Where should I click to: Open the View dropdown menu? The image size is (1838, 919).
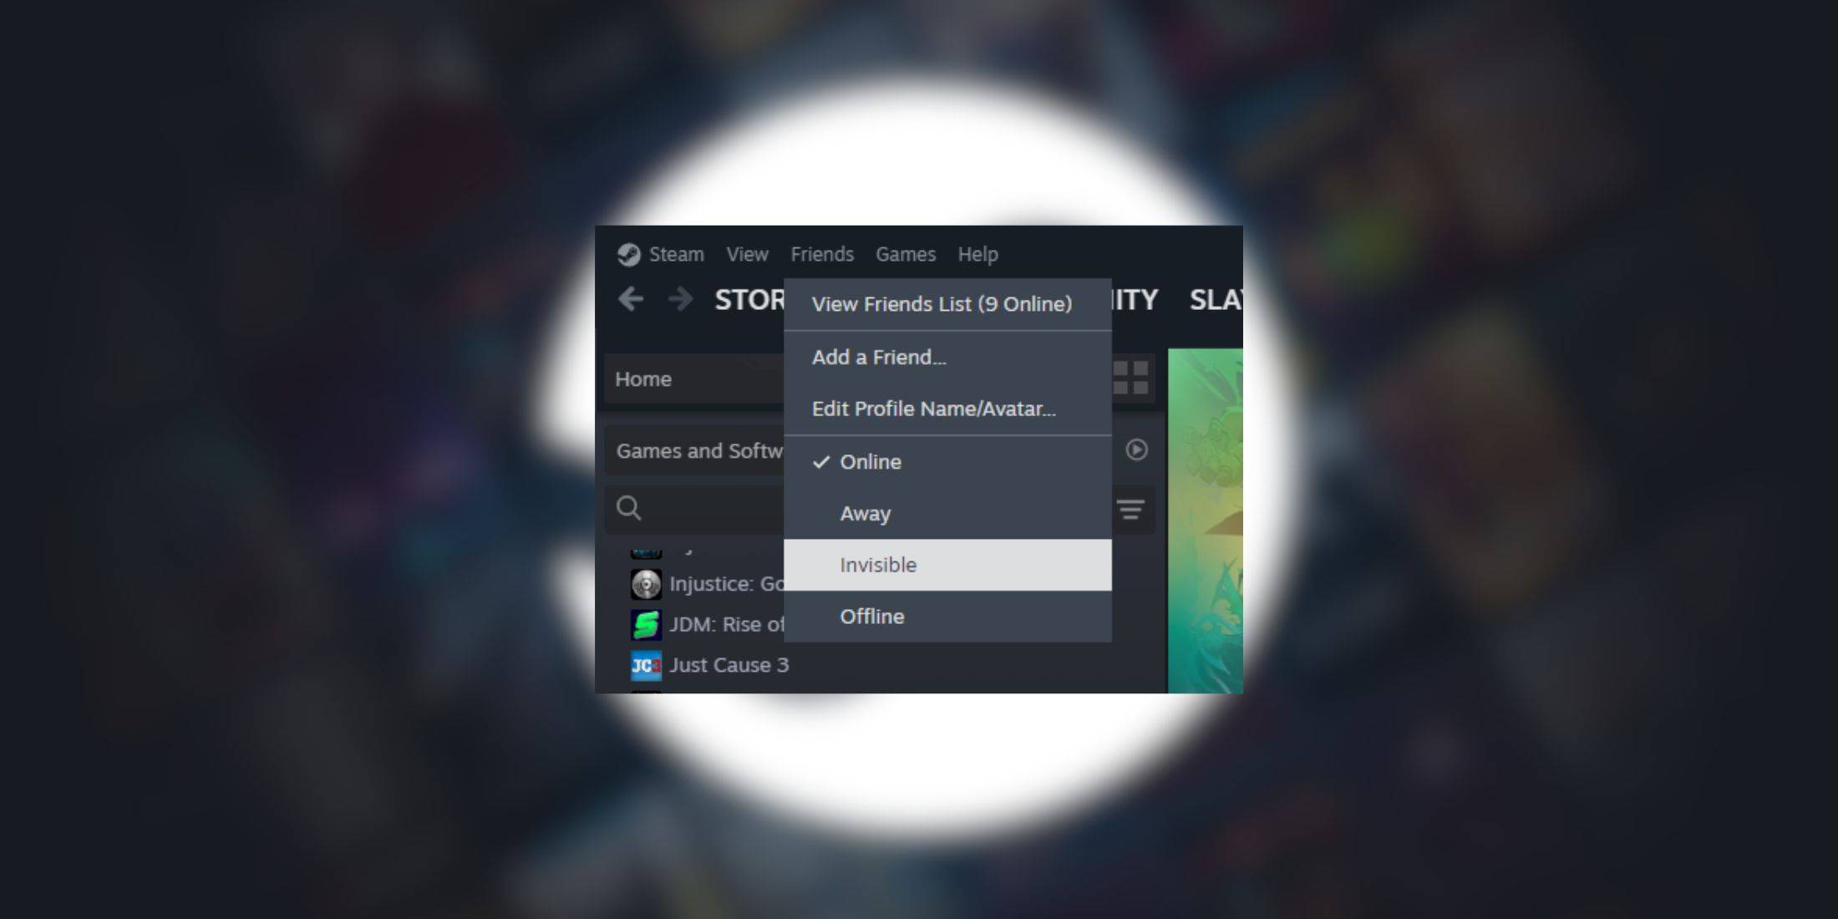(747, 253)
